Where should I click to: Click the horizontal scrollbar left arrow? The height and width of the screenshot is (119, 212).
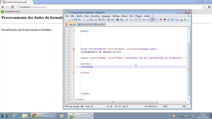point(66,102)
